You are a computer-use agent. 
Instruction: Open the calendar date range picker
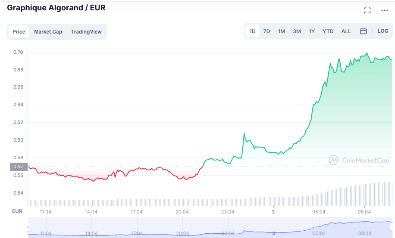pyautogui.click(x=364, y=31)
